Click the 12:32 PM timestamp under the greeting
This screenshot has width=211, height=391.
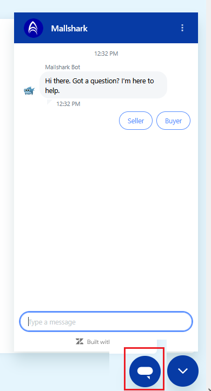[x=68, y=104]
